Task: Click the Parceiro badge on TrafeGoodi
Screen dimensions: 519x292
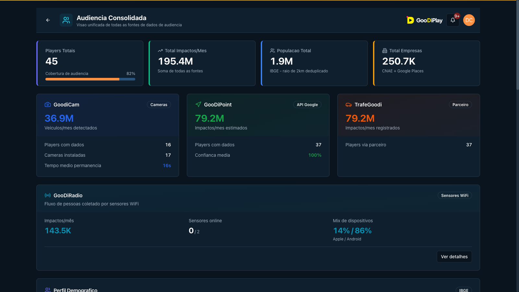Action: click(460, 104)
